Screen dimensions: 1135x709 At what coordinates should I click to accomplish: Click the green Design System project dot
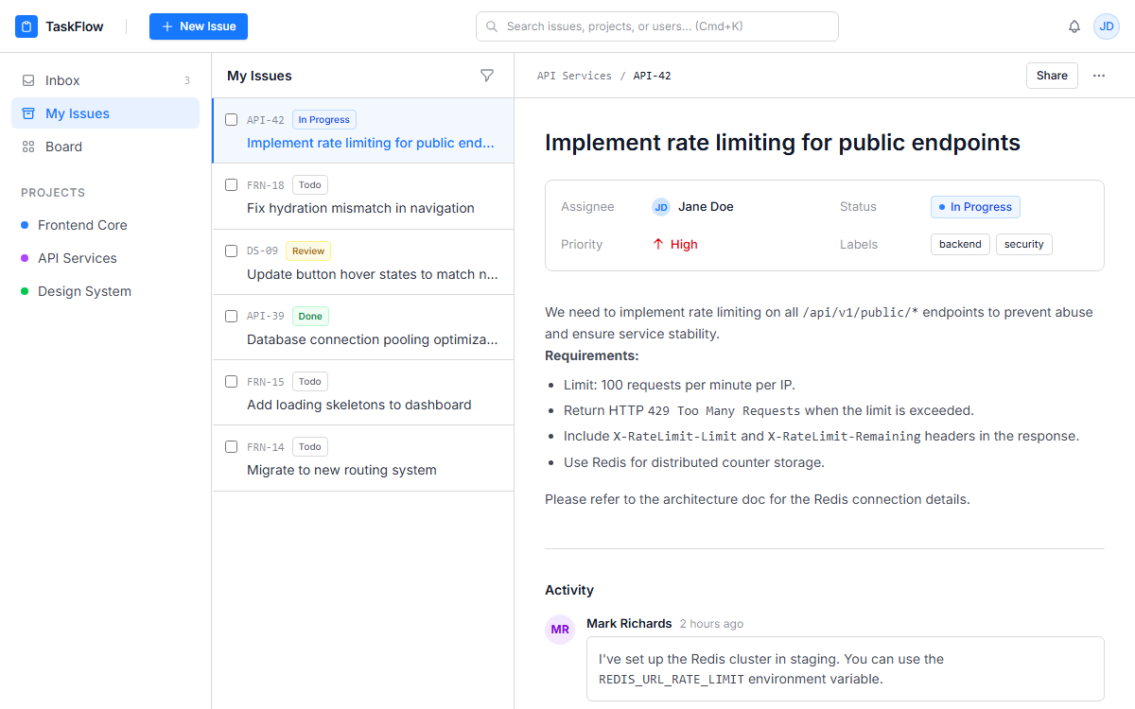pyautogui.click(x=25, y=291)
